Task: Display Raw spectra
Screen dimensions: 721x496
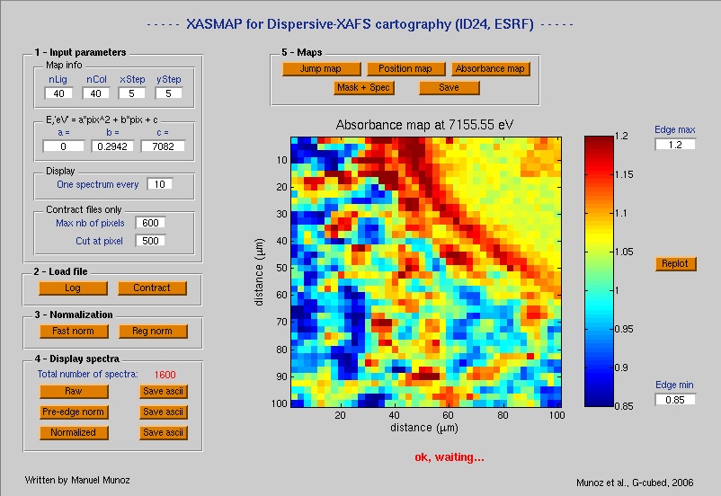Action: click(x=73, y=392)
